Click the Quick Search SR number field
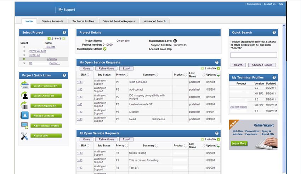The image size is (301, 174). point(254,55)
